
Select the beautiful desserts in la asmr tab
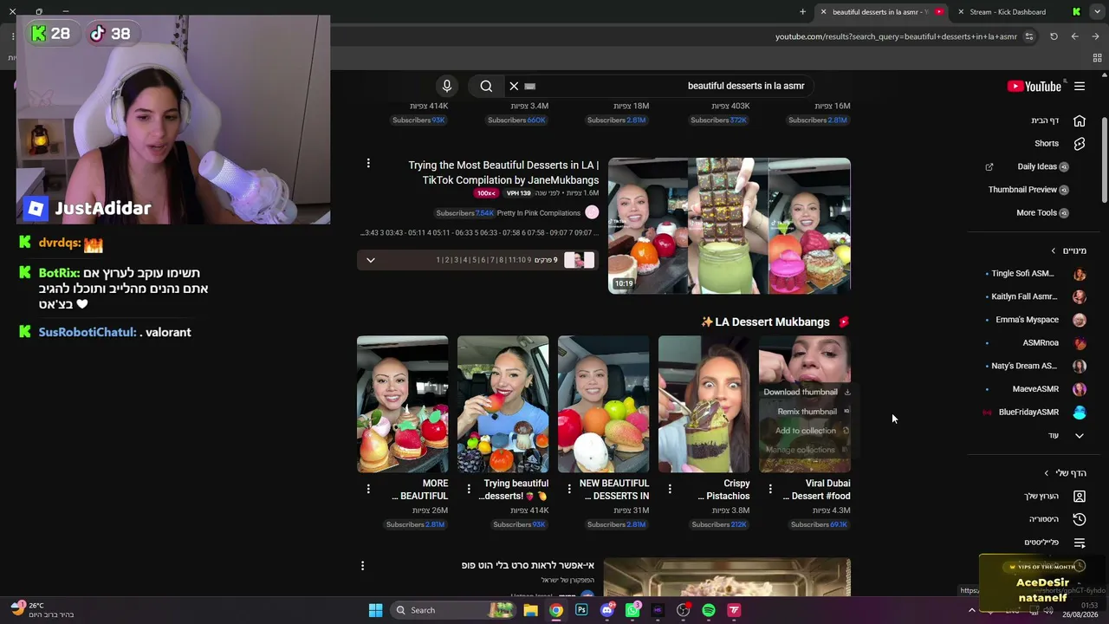pos(879,12)
